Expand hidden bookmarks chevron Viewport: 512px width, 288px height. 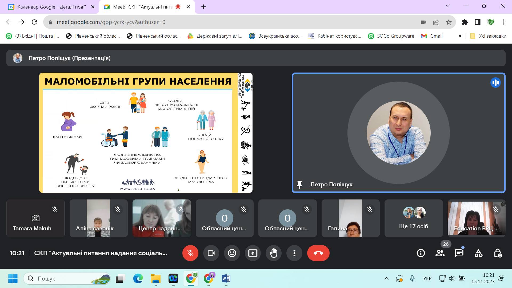coord(460,36)
